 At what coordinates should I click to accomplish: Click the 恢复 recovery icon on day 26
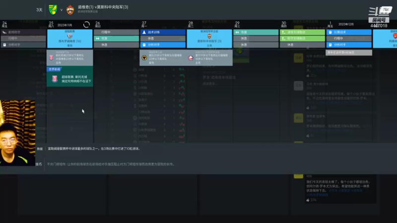(98, 39)
